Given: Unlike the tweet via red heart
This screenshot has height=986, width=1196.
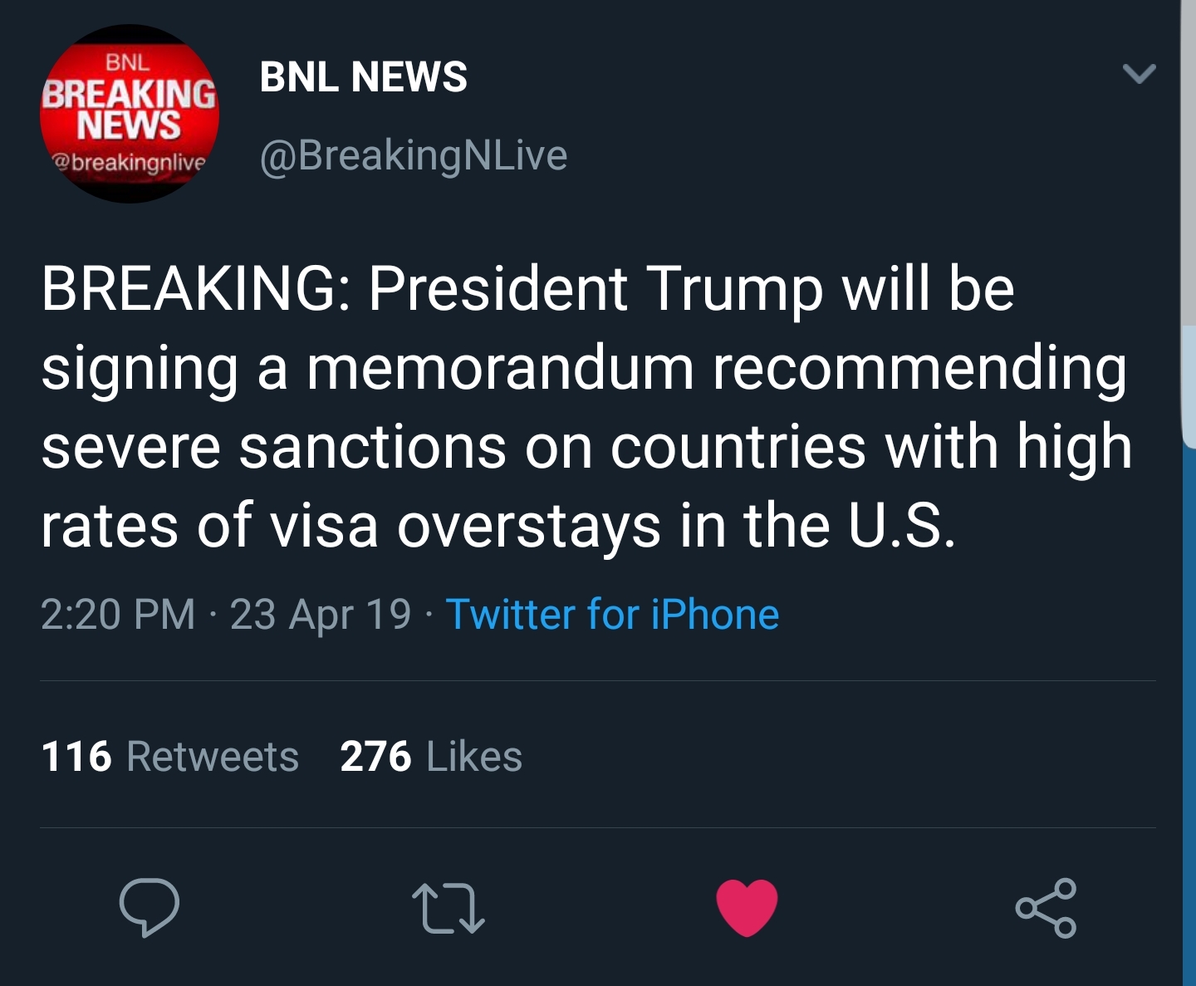Looking at the screenshot, I should click(x=747, y=907).
